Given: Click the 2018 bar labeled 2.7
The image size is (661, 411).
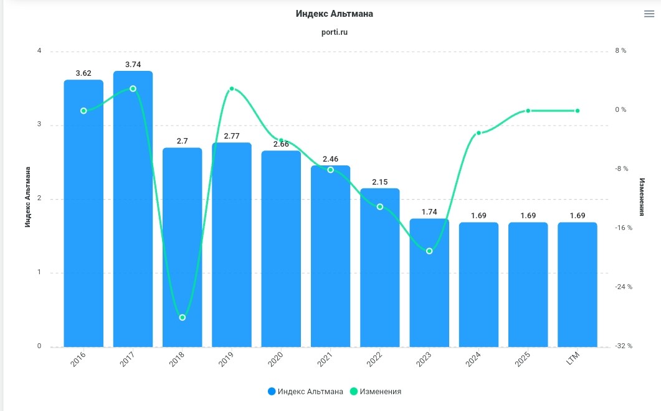Looking at the screenshot, I should (182, 249).
